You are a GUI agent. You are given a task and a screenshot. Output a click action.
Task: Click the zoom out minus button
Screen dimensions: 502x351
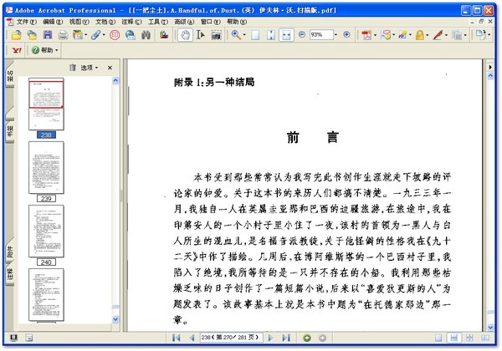pyautogui.click(x=301, y=34)
